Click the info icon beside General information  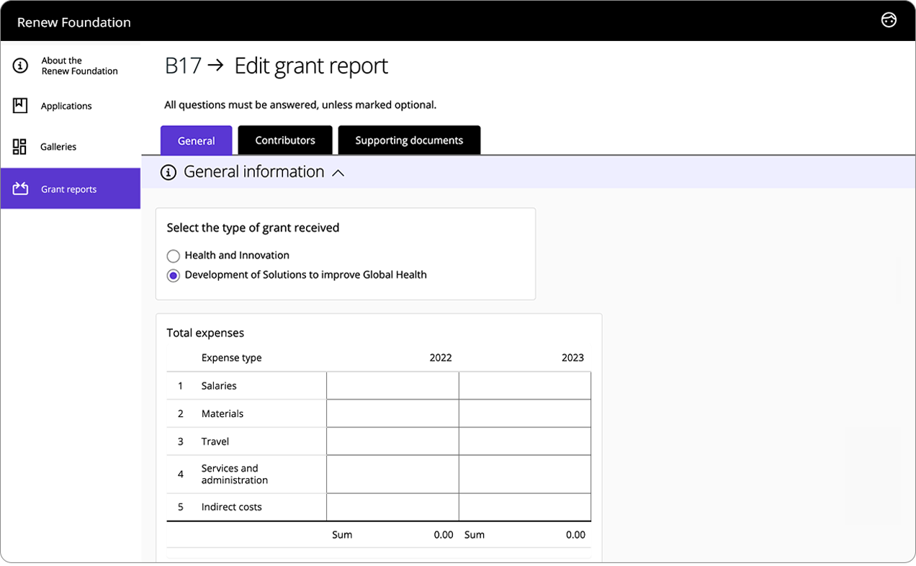tap(168, 172)
